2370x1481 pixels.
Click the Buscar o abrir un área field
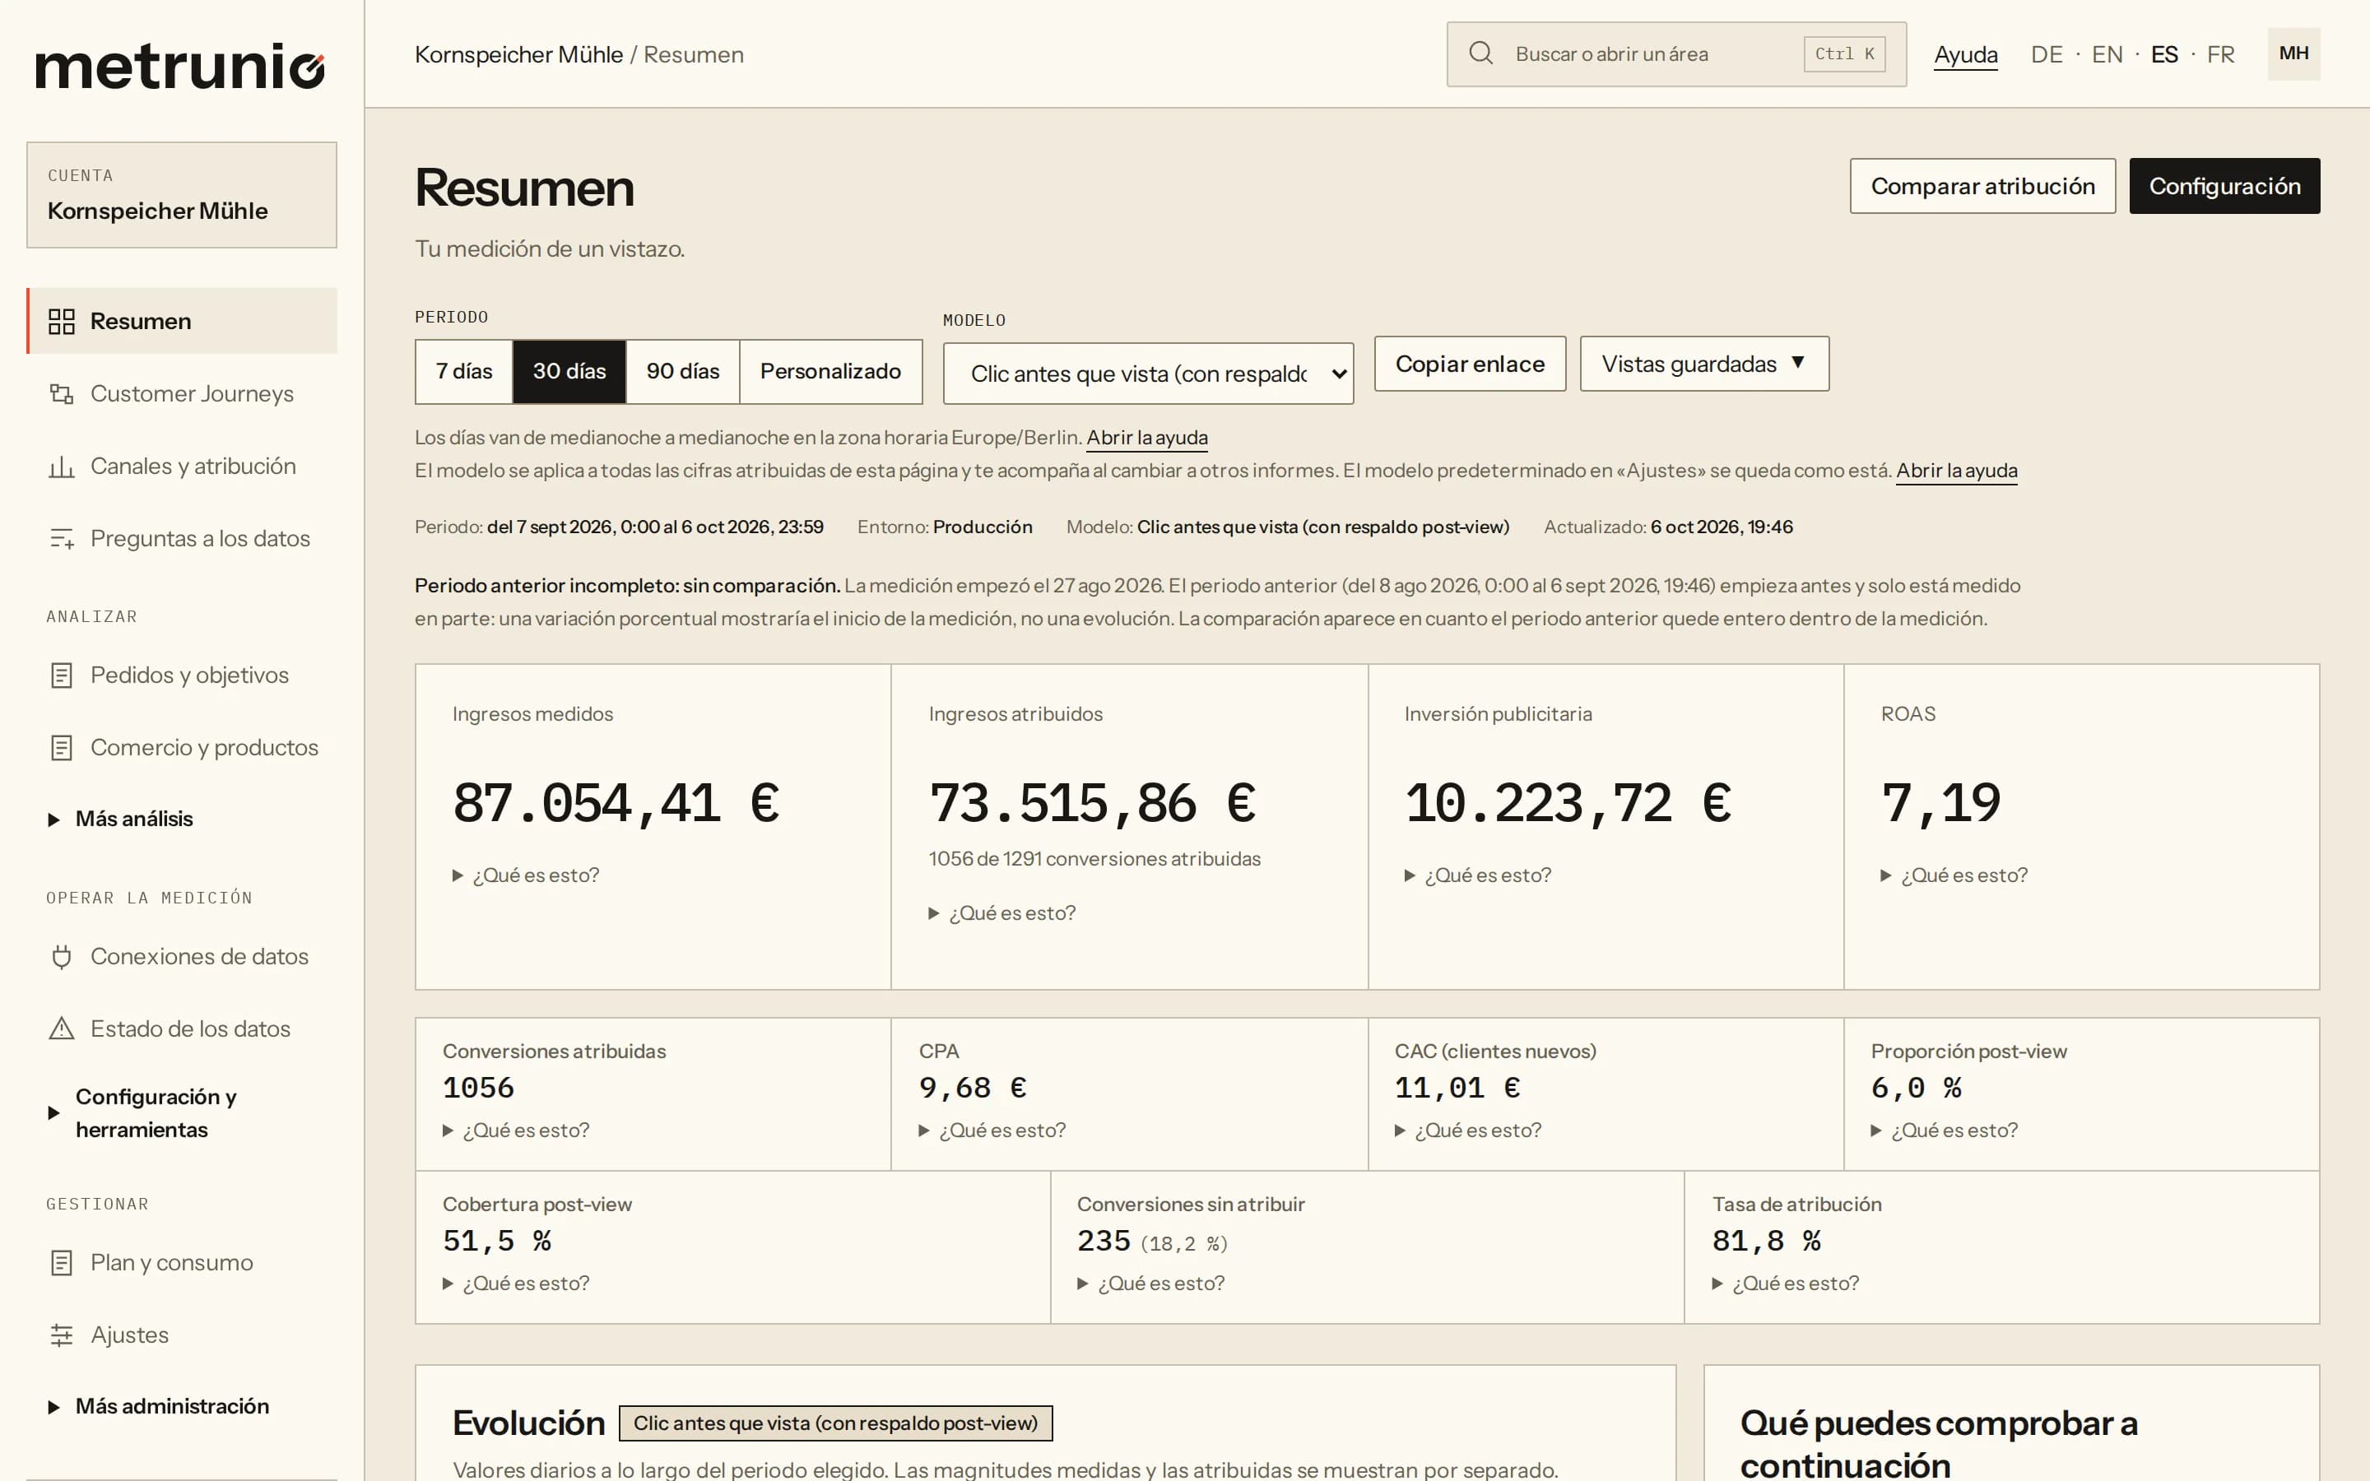[1675, 53]
